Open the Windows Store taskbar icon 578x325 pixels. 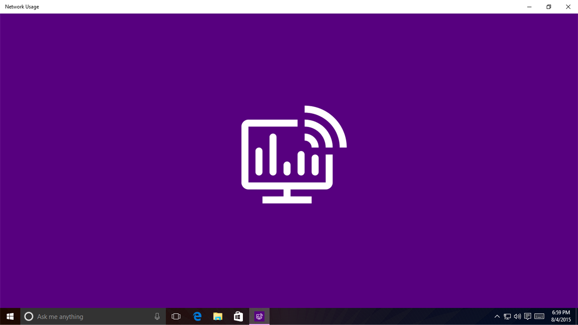point(238,317)
